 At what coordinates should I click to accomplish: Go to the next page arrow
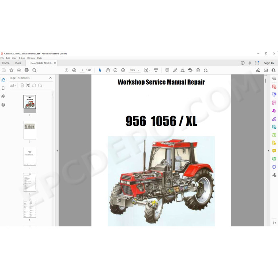pyautogui.click(x=74, y=70)
